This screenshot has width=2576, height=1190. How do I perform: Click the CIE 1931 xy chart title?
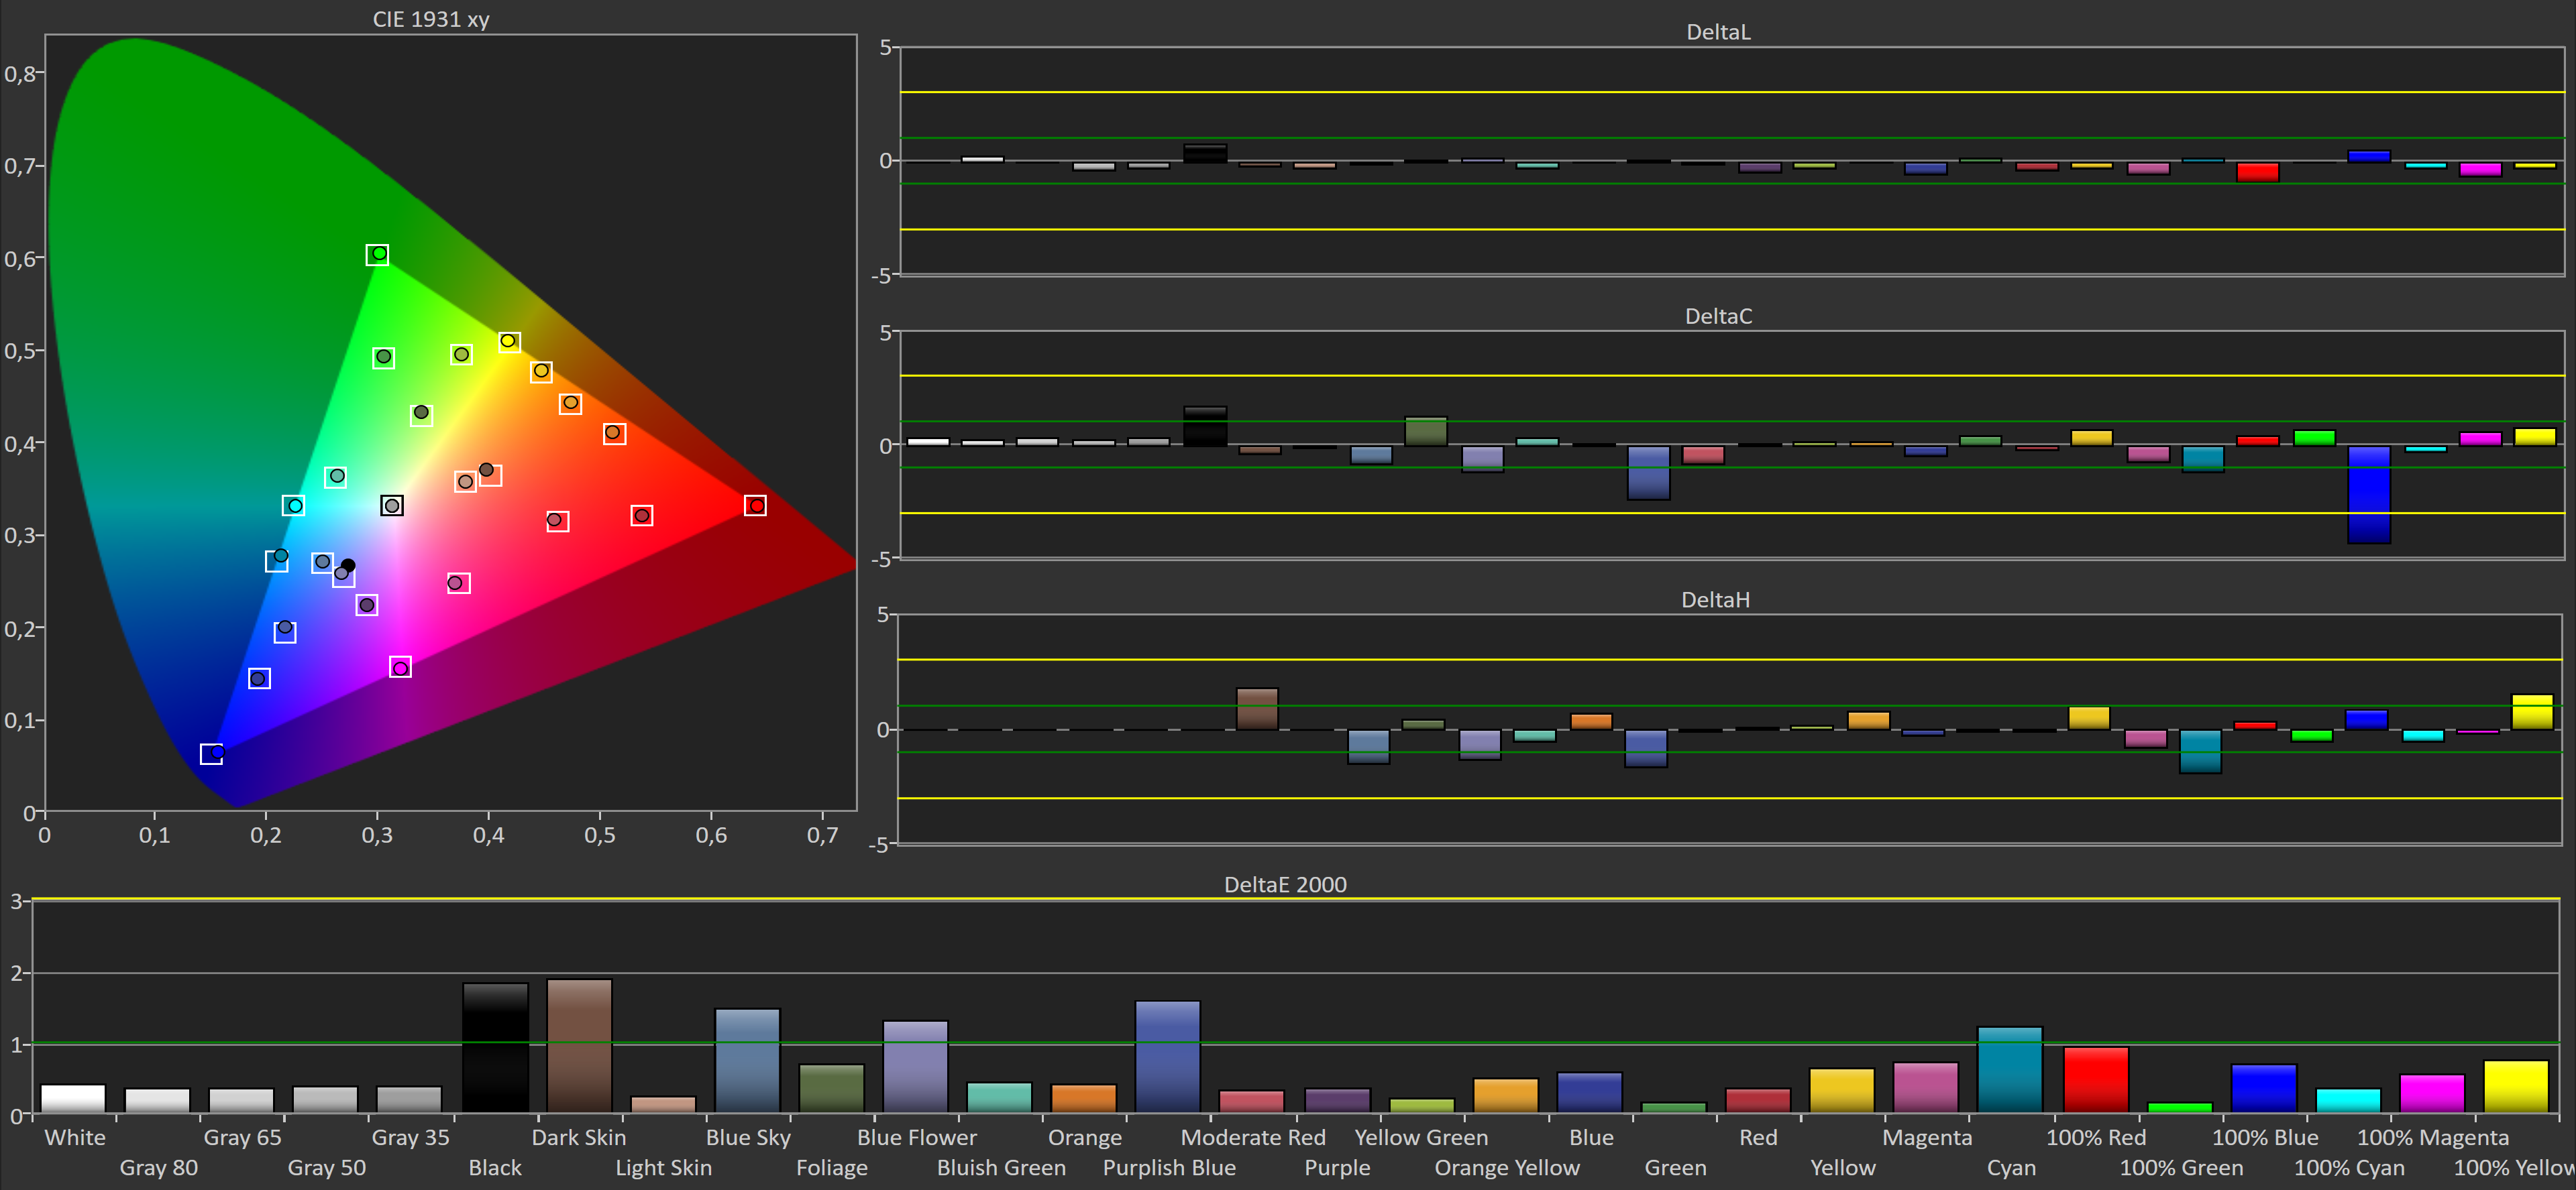point(430,19)
